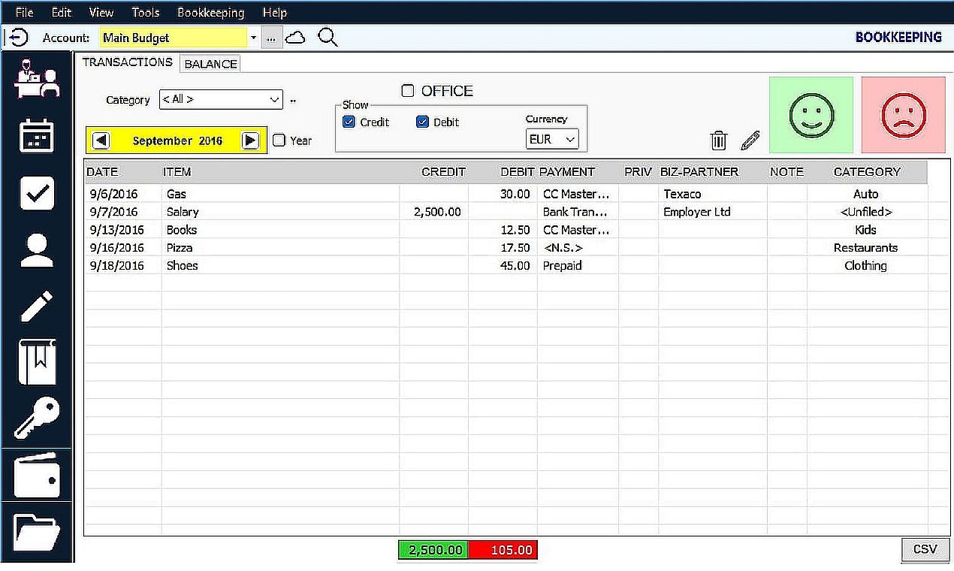Viewport: 954px width, 571px height.
Task: Select the Gas transaction row
Action: point(506,194)
